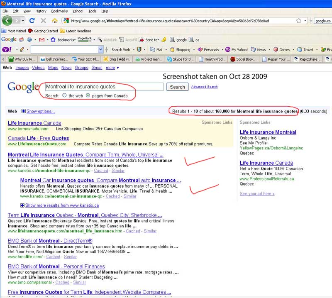Reload the page with the refresh icon
This screenshot has width=332, height=298.
[32, 20]
